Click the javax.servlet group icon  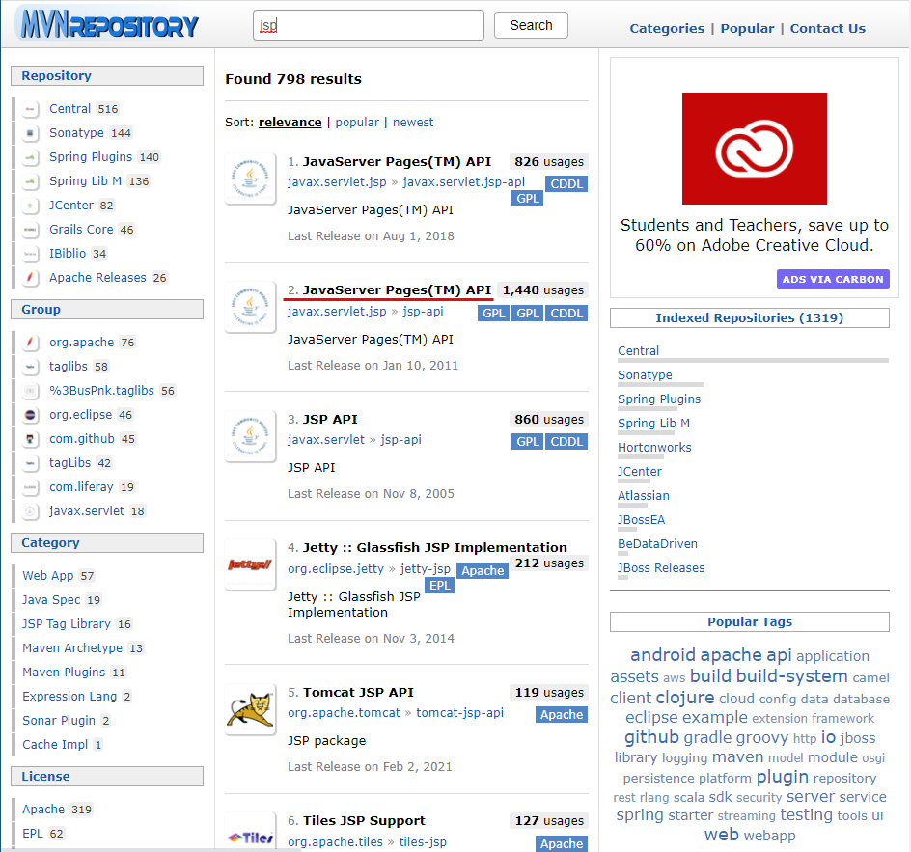click(x=30, y=511)
